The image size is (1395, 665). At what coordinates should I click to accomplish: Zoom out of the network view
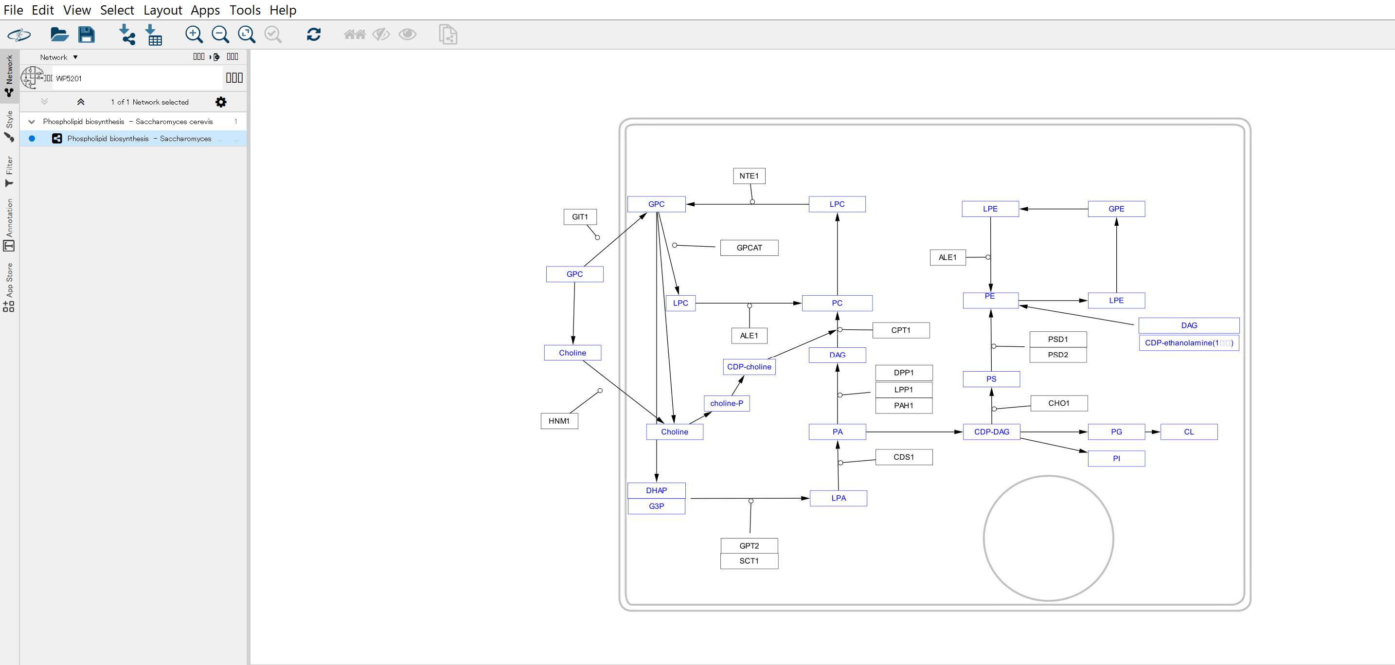[x=220, y=35]
